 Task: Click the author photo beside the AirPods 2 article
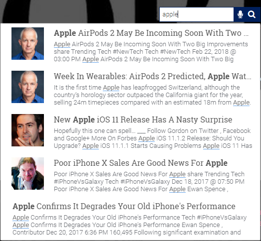(x=27, y=43)
